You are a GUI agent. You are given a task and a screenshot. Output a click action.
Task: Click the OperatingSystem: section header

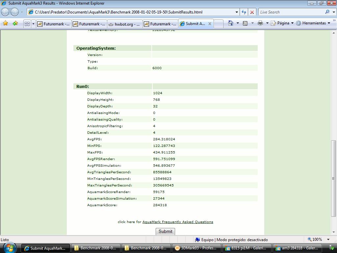coord(96,48)
